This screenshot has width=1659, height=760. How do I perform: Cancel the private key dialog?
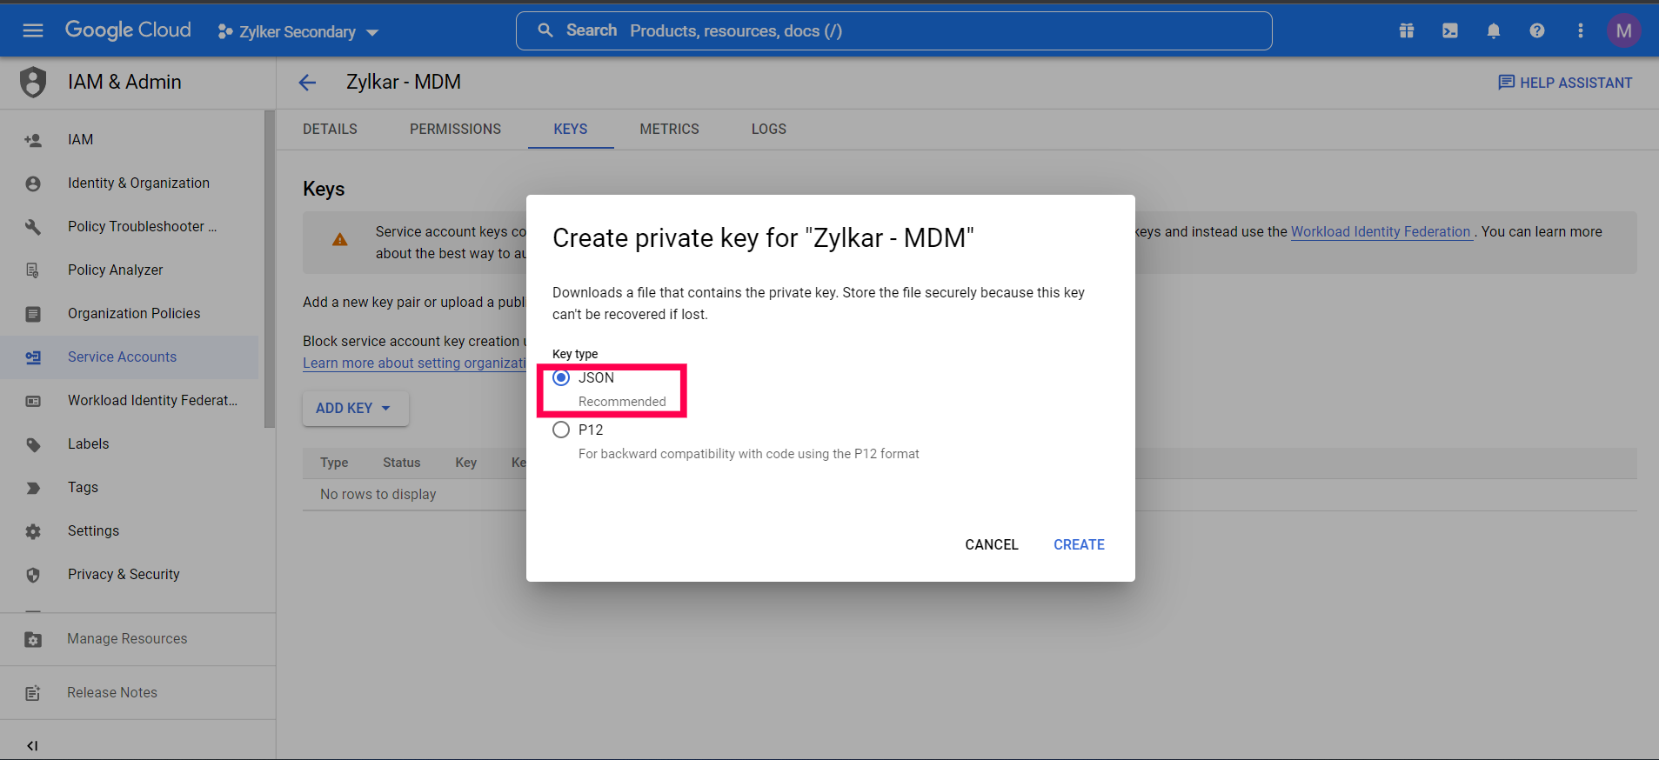(991, 544)
